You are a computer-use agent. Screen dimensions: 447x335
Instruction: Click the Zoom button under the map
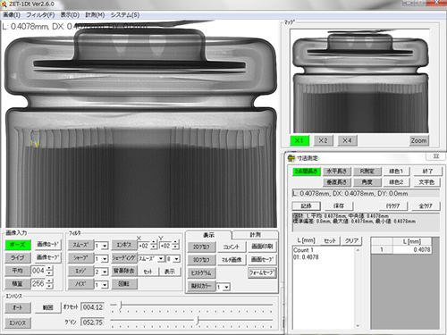(419, 140)
